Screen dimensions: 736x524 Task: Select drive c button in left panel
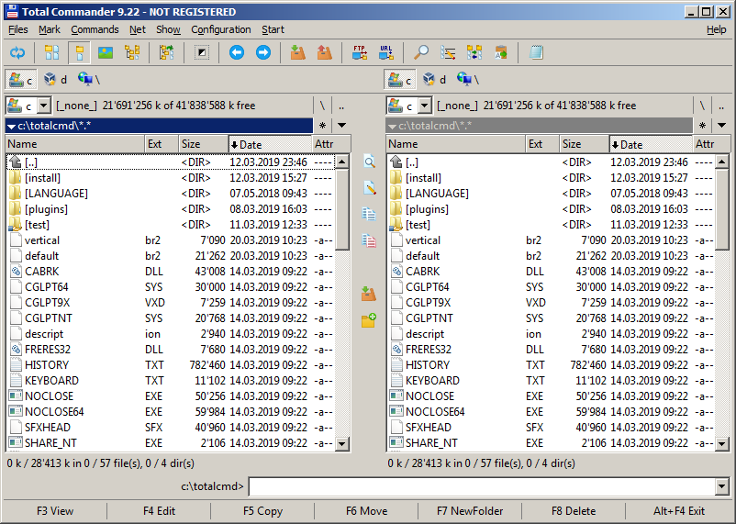(21, 80)
